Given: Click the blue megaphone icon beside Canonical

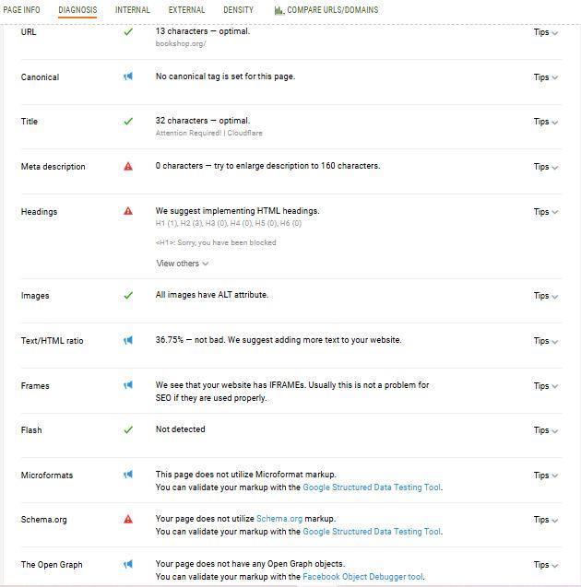Looking at the screenshot, I should click(x=128, y=76).
